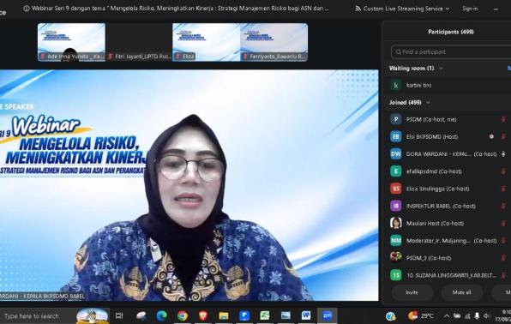The image size is (511, 324).
Task: Click the name 'INSPEKTUR BABEL (Co-host)'
Action: tap(441, 206)
